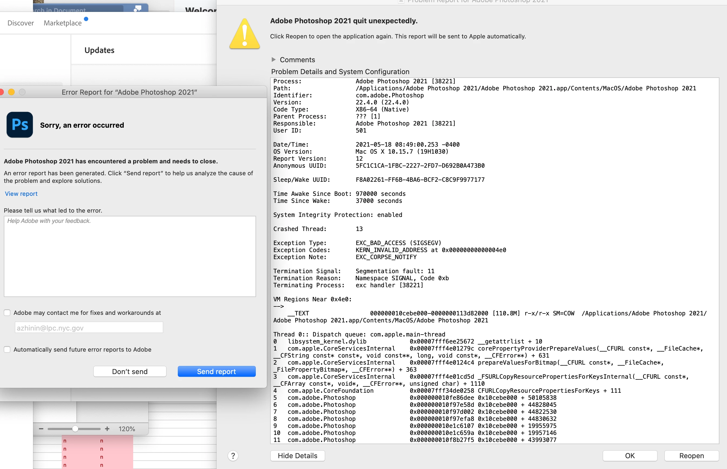
Task: Expand the Comments disclosure triangle
Action: click(x=274, y=60)
